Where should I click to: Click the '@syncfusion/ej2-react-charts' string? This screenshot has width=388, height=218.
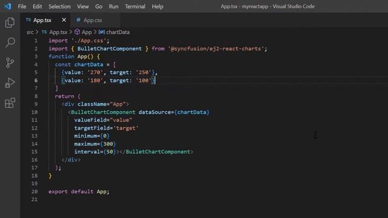pyautogui.click(x=216, y=48)
